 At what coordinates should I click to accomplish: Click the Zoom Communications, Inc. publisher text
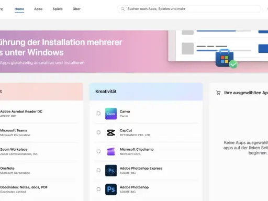pyautogui.click(x=19, y=154)
